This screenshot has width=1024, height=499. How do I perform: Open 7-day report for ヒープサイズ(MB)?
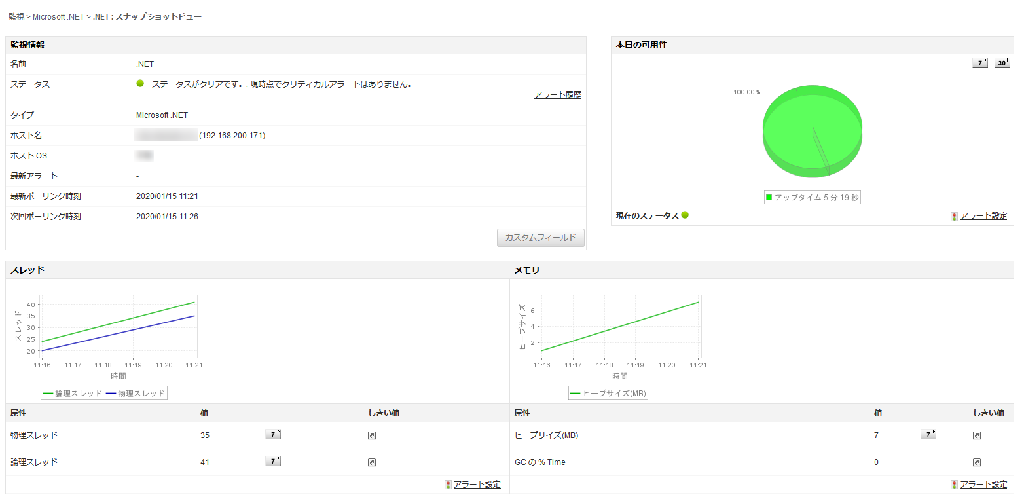coord(928,435)
